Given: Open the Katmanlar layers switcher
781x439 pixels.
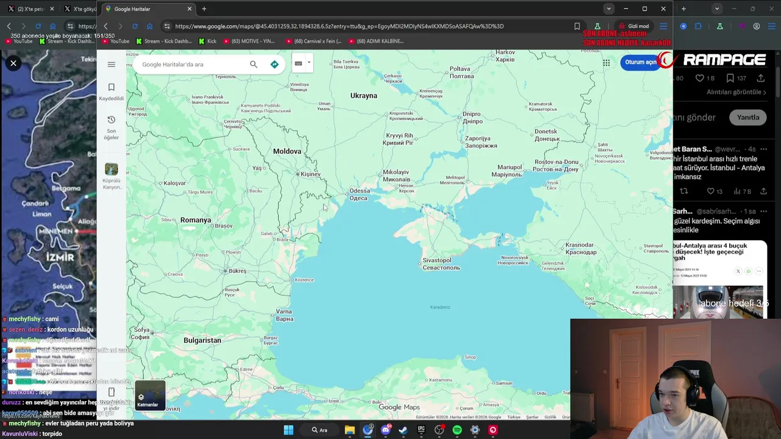Looking at the screenshot, I should click(149, 396).
